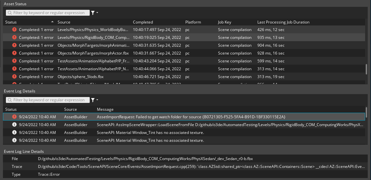
Task: Open Event Log Details filter dropdown arrow
Action: (x=97, y=100)
